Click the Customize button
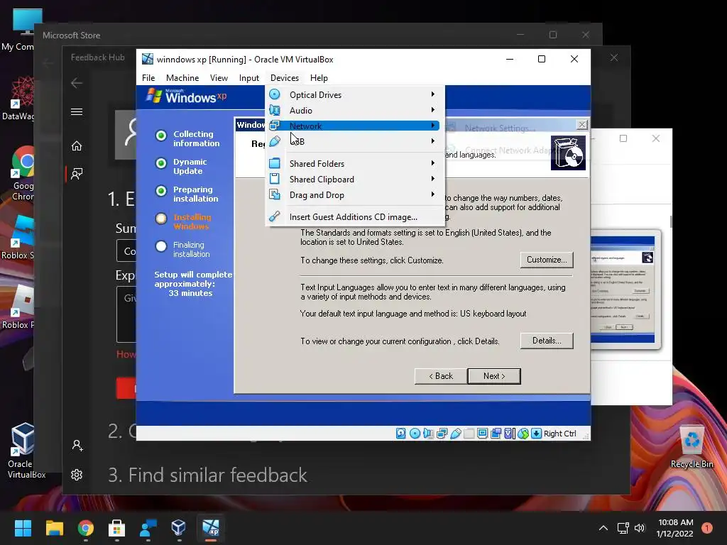 click(547, 260)
